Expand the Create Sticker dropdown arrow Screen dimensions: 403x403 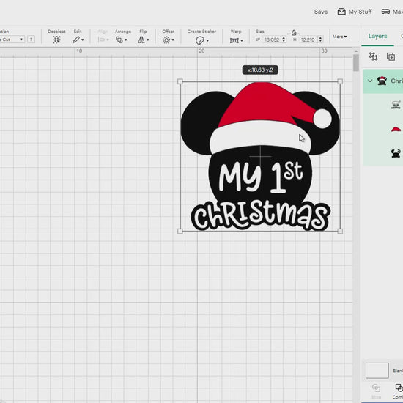207,40
